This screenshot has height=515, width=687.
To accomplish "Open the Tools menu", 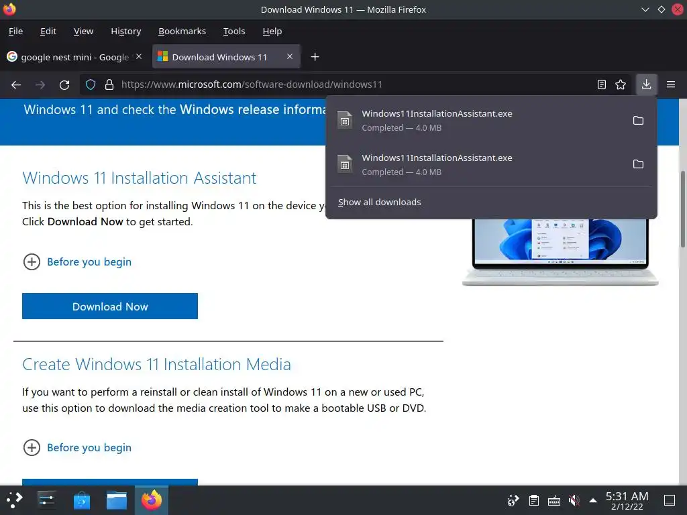I will (x=234, y=31).
